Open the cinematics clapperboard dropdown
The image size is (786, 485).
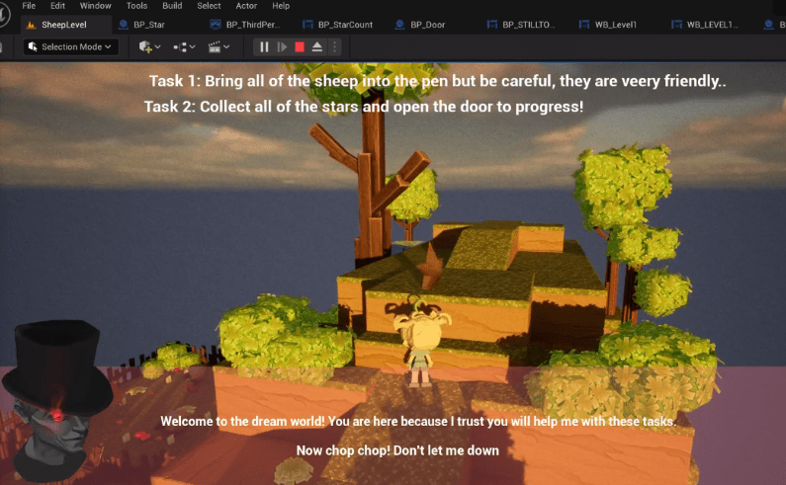coord(218,46)
